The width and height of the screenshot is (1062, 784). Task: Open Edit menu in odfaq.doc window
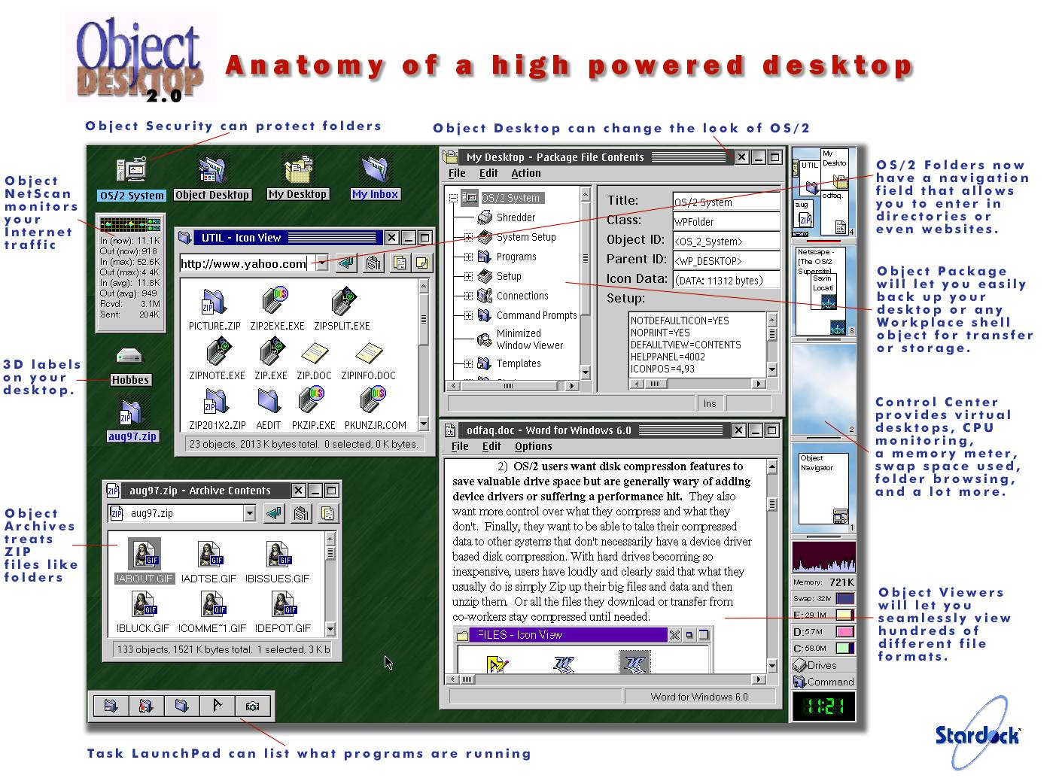click(491, 446)
